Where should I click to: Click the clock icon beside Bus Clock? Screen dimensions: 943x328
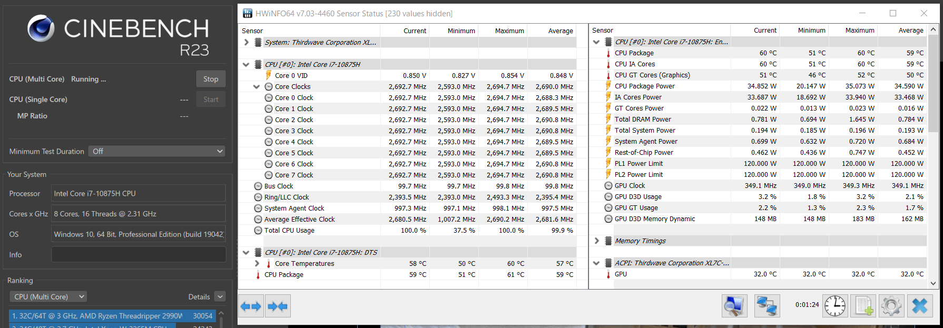[x=258, y=186]
